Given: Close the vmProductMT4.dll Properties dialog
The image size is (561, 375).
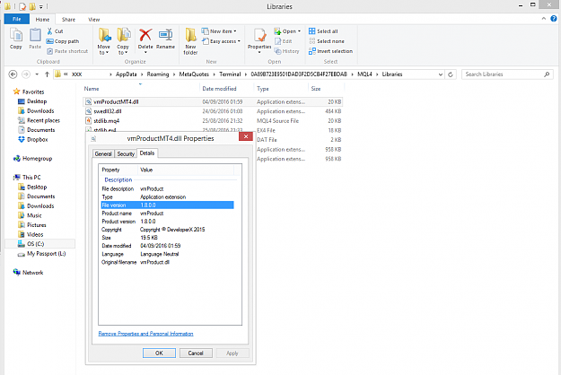Looking at the screenshot, I should (x=246, y=136).
